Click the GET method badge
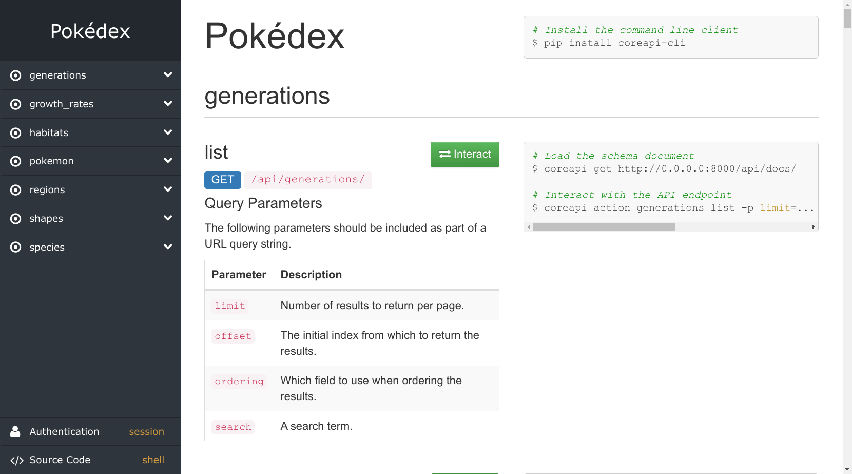852x474 pixels. (x=222, y=180)
